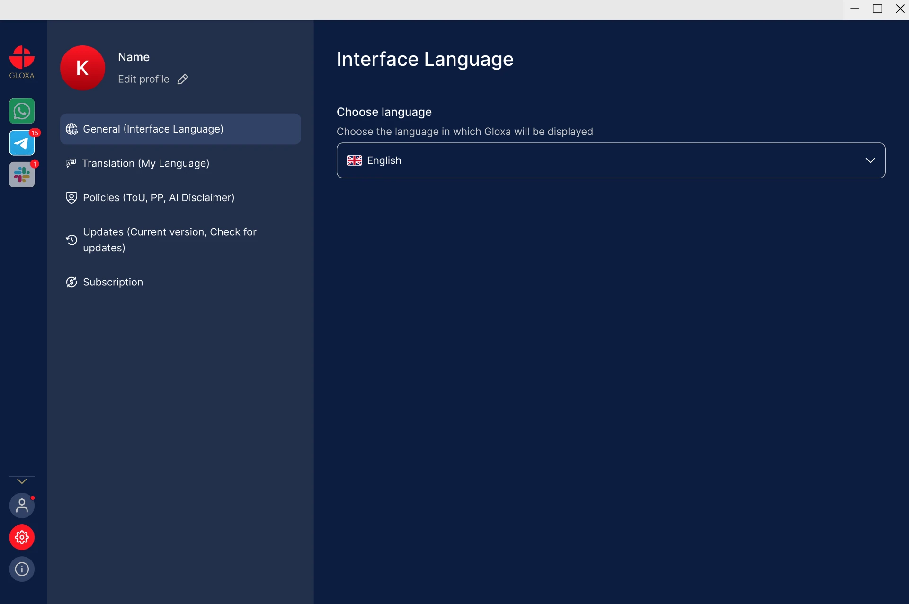Close the Gloxa window
This screenshot has height=604, width=909.
900,9
